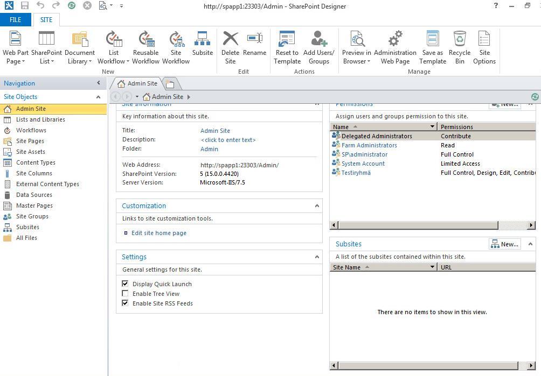Viewport: 541px width, 376px height.
Task: Check Enable Tree View
Action: click(x=125, y=293)
